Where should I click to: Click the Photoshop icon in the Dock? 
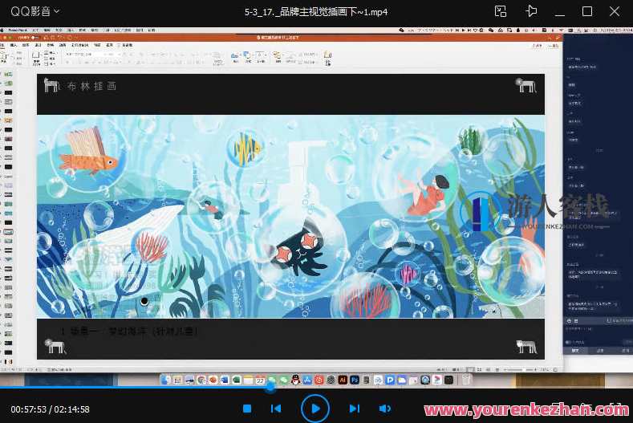[353, 380]
